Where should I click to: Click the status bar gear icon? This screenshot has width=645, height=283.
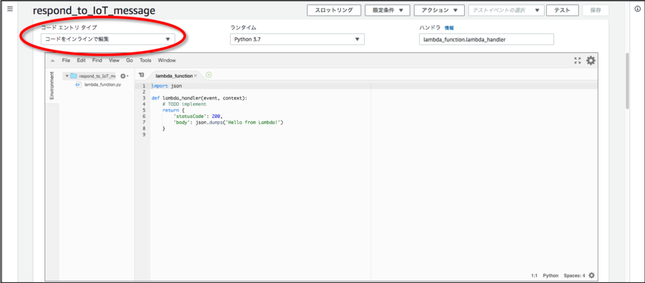point(591,275)
